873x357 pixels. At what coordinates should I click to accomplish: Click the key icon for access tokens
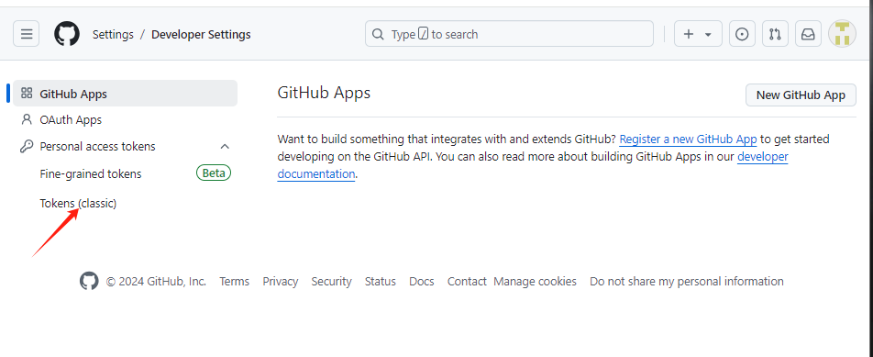[27, 147]
